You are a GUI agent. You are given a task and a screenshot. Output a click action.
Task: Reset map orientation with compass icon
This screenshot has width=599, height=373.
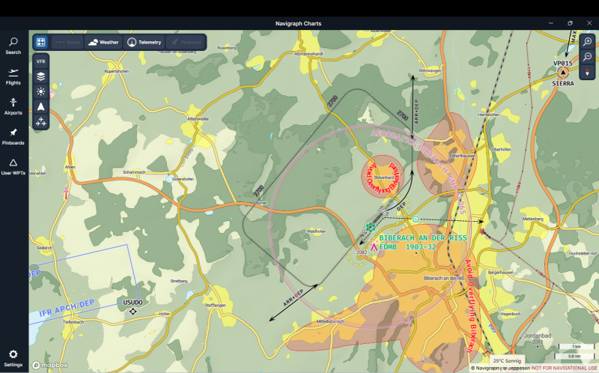(587, 72)
